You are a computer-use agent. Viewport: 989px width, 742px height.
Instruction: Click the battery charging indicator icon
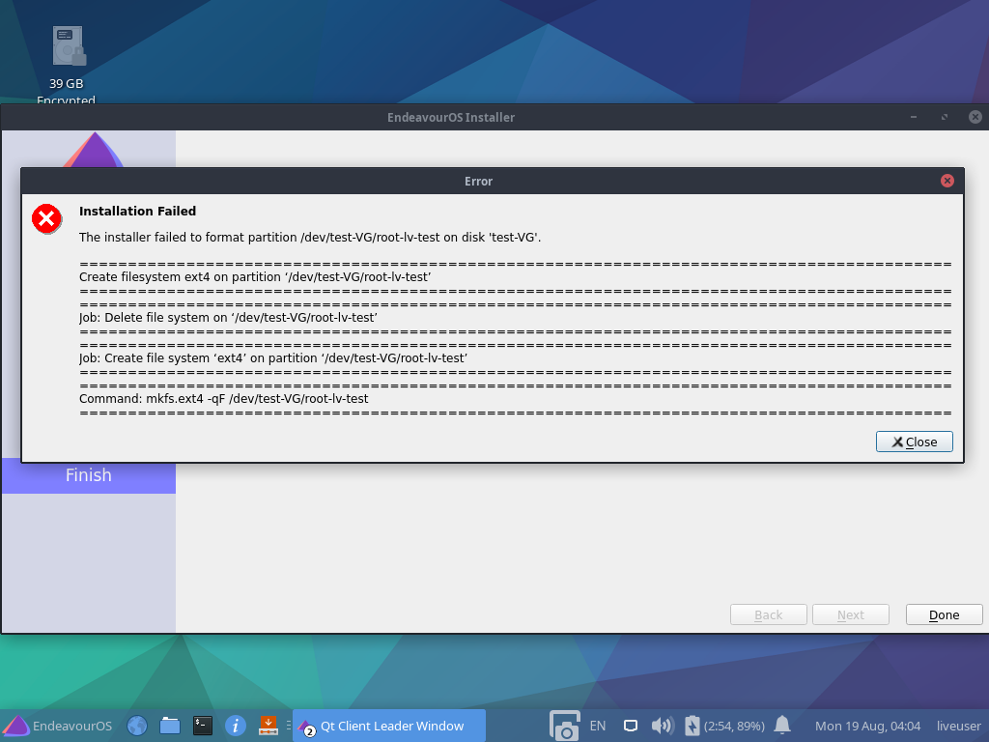692,726
